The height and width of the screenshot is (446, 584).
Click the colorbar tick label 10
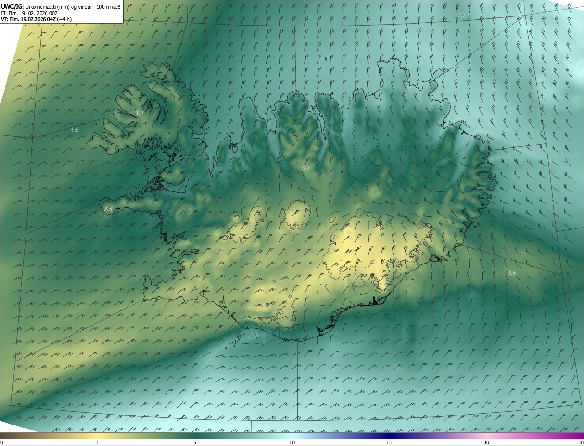pyautogui.click(x=292, y=442)
